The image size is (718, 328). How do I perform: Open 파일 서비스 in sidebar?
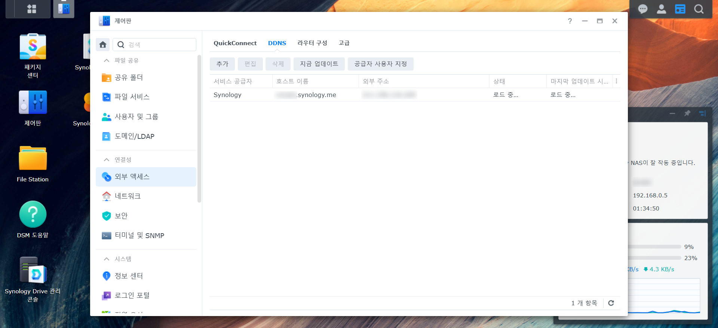coord(146,97)
